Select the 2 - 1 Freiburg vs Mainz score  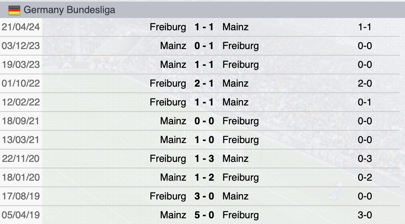point(204,83)
